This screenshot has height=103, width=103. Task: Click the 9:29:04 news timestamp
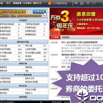point(54,88)
